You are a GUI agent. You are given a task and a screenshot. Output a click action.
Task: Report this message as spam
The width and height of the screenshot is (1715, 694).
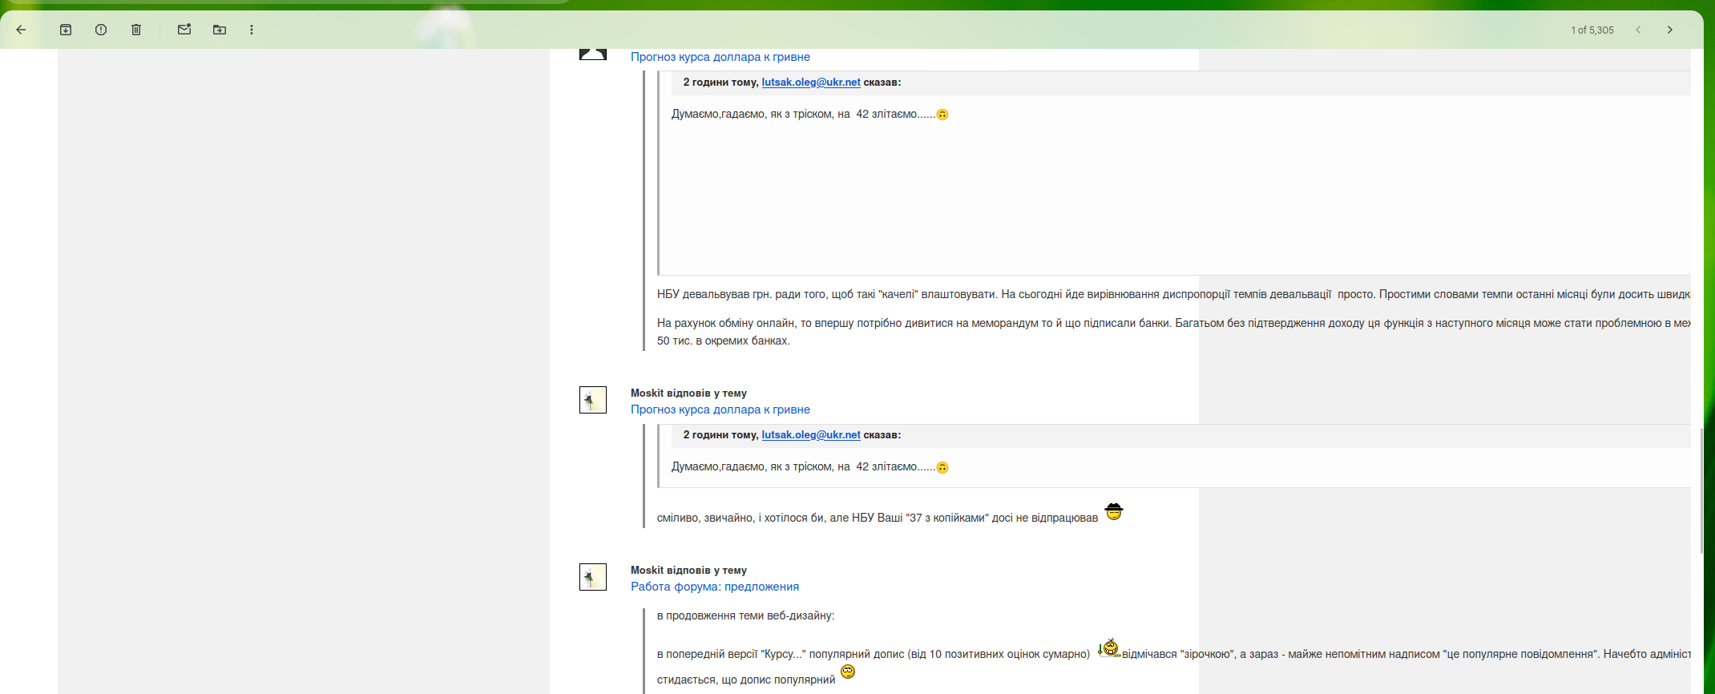point(101,30)
